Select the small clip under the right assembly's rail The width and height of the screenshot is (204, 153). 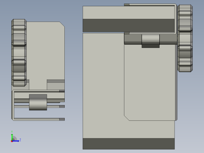pyautogui.click(x=151, y=41)
